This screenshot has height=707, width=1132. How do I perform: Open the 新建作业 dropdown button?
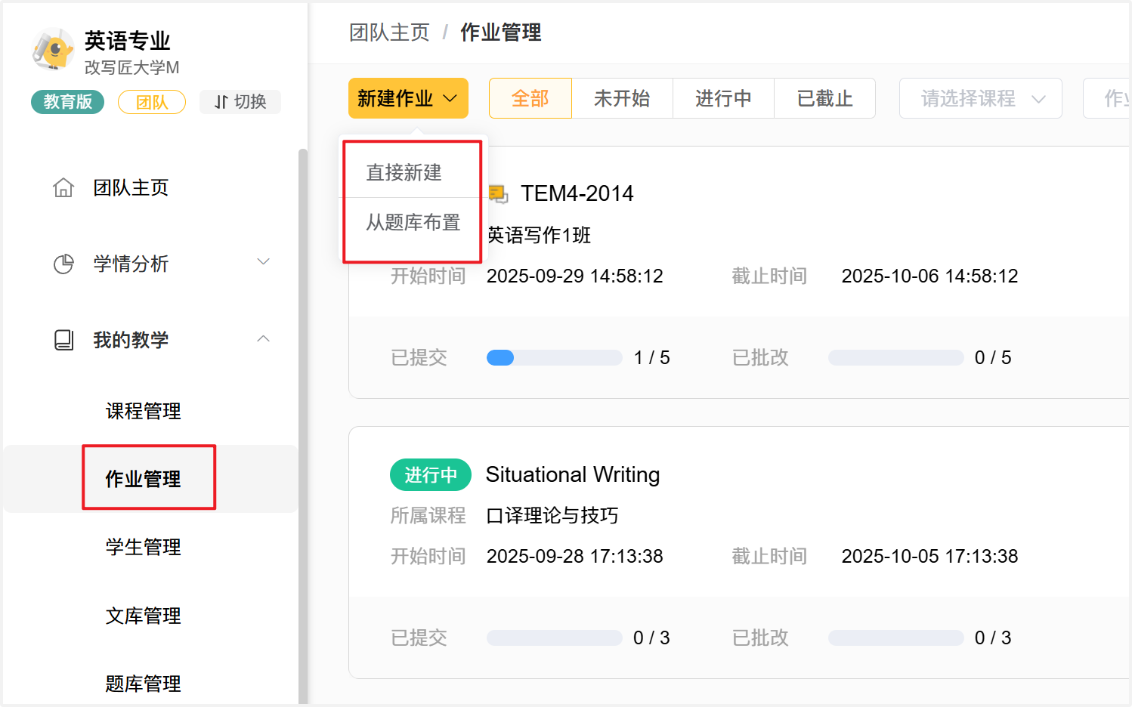pos(408,98)
